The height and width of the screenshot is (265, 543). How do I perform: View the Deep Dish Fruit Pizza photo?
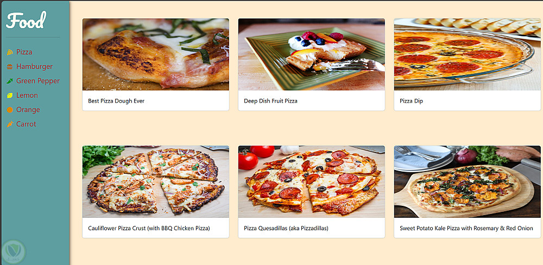pyautogui.click(x=311, y=54)
